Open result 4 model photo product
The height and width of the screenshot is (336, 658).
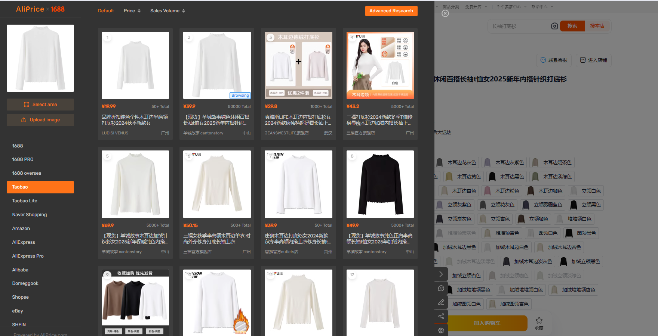(x=380, y=65)
